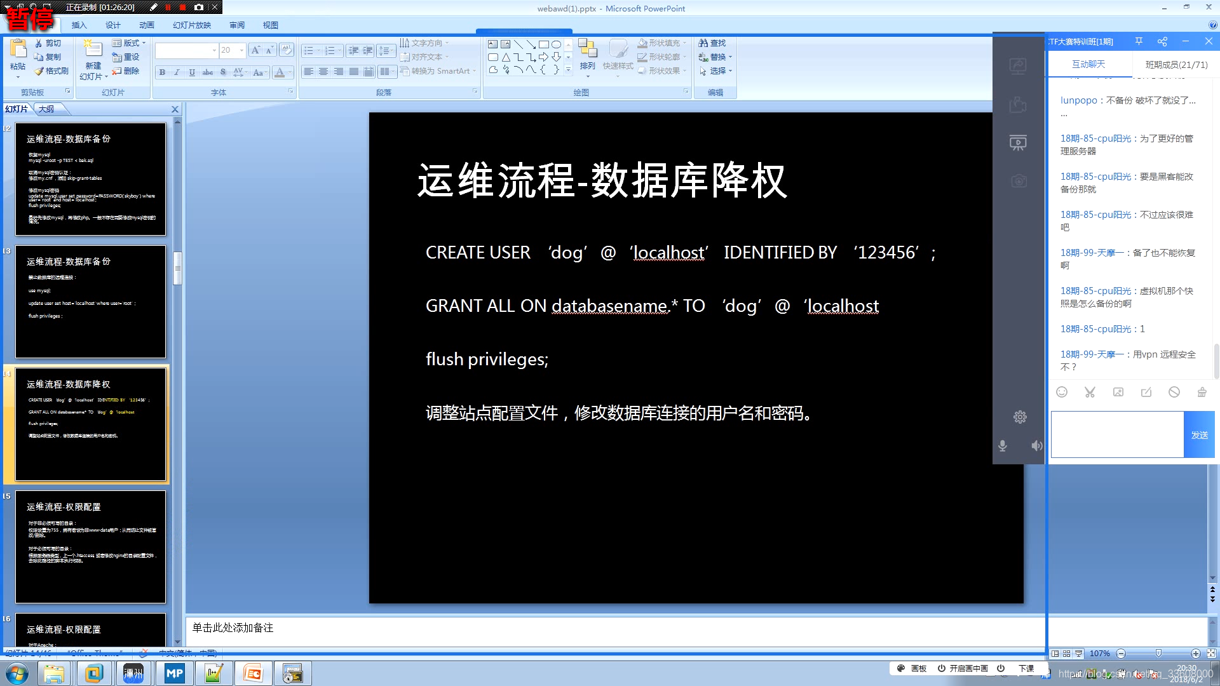Screen dimensions: 1220x686
Task: Mute the microphone in the sidebar
Action: [1003, 446]
